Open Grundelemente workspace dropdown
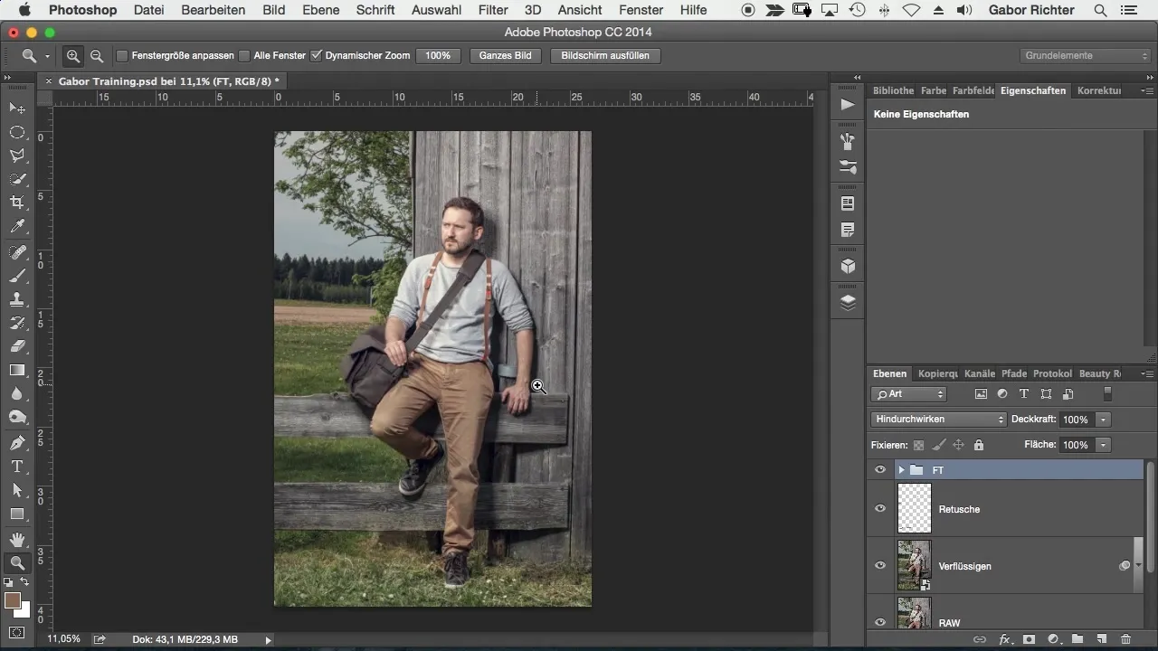1158x651 pixels. point(1086,55)
